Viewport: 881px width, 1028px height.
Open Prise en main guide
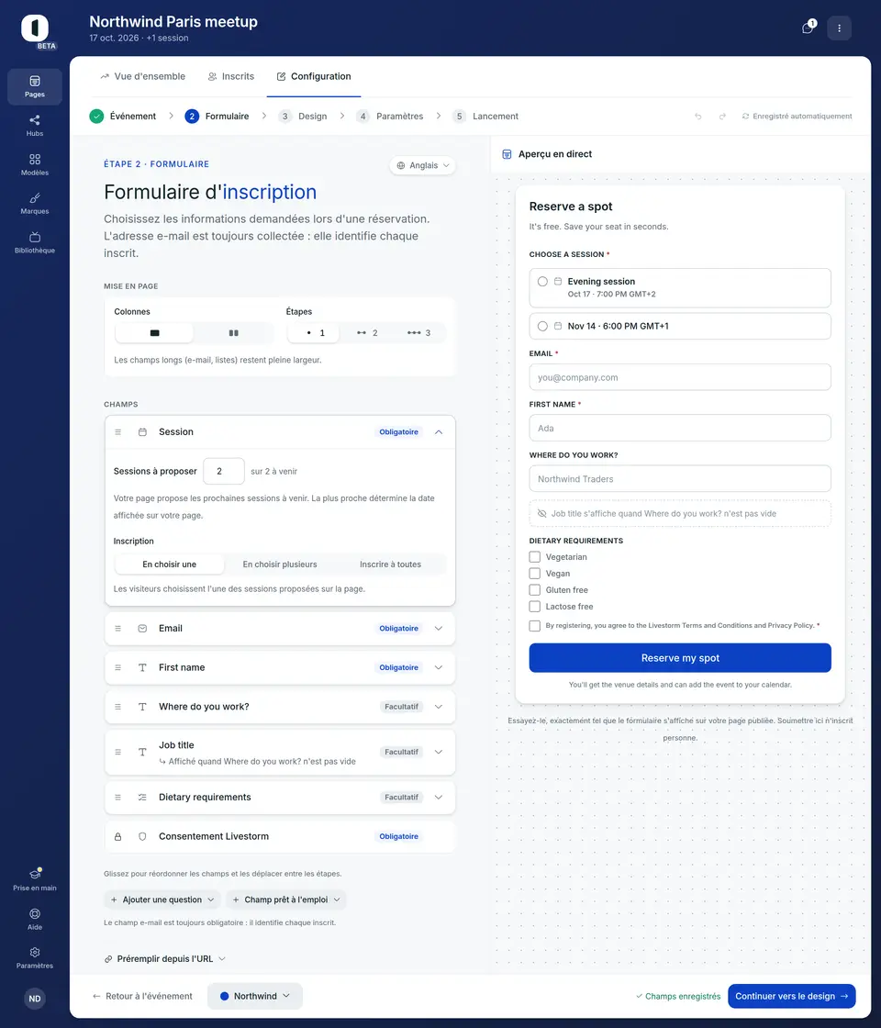coord(35,879)
